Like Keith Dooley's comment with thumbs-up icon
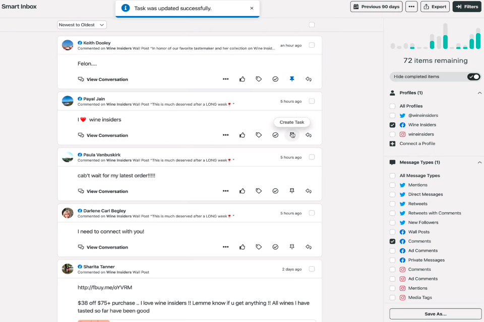 point(242,79)
